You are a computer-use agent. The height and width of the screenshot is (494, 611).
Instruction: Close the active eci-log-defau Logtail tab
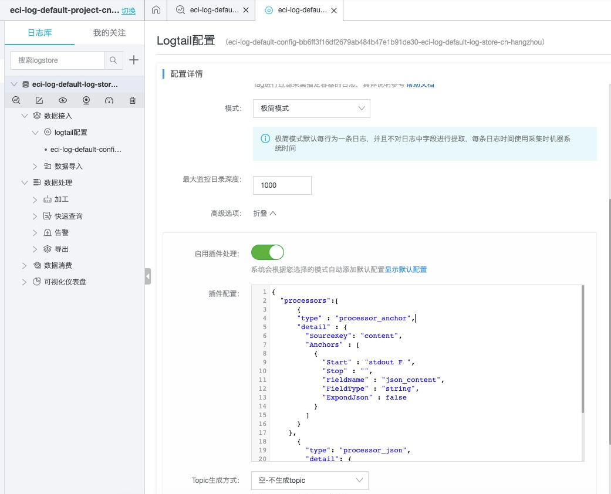coord(334,11)
